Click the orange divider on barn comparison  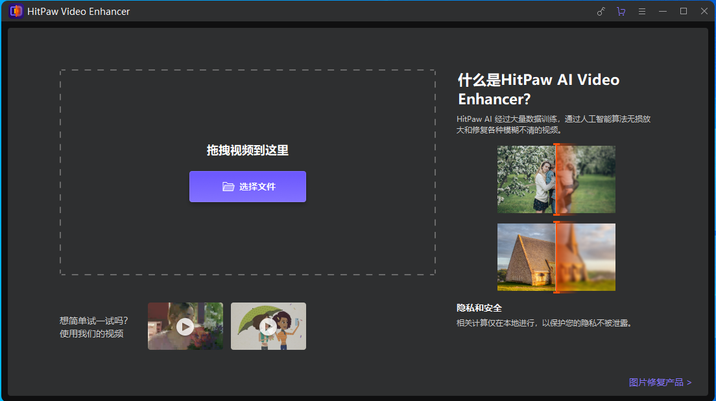556,257
